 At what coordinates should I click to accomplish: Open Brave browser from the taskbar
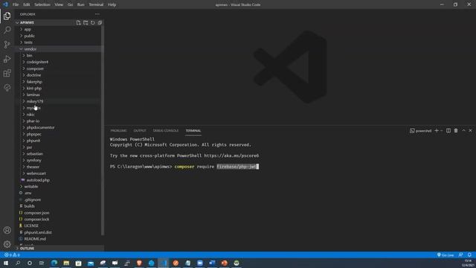pyautogui.click(x=139, y=263)
